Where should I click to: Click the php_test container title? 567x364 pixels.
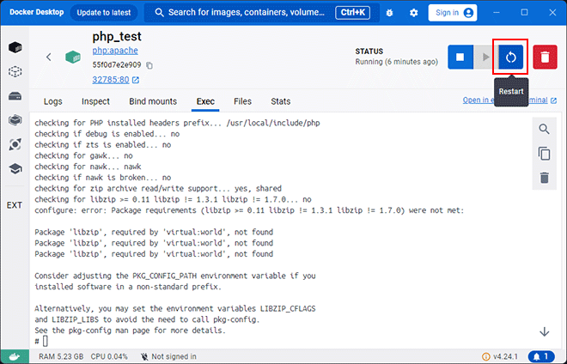[117, 37]
